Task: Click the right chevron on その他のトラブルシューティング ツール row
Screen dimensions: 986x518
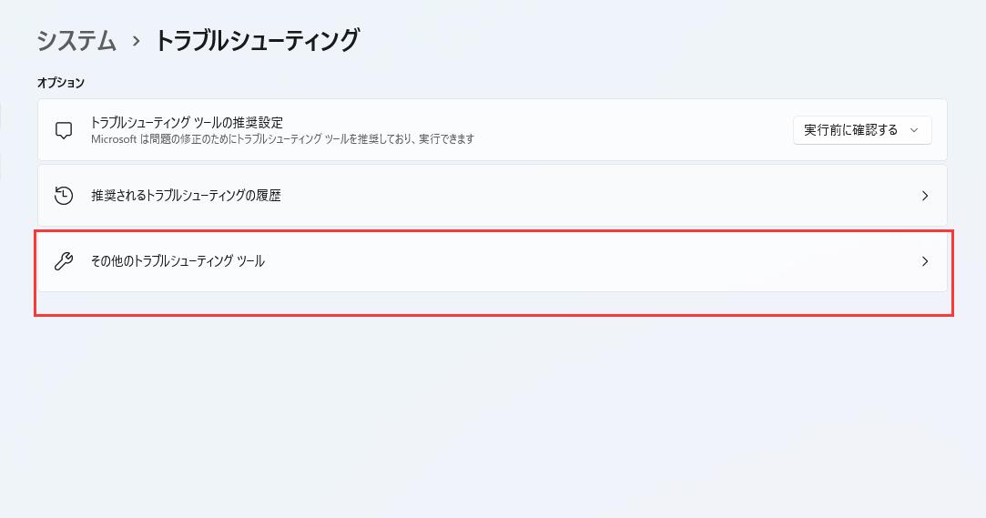Action: click(x=925, y=261)
